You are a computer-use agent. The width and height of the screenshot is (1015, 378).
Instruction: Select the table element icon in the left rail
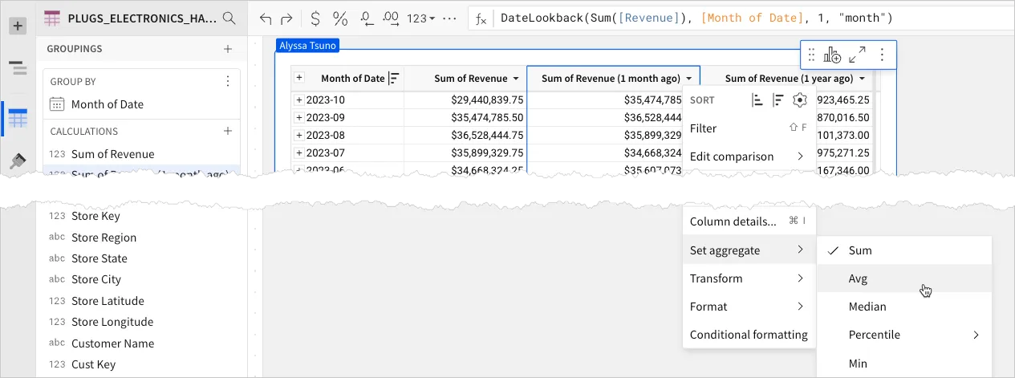(18, 120)
